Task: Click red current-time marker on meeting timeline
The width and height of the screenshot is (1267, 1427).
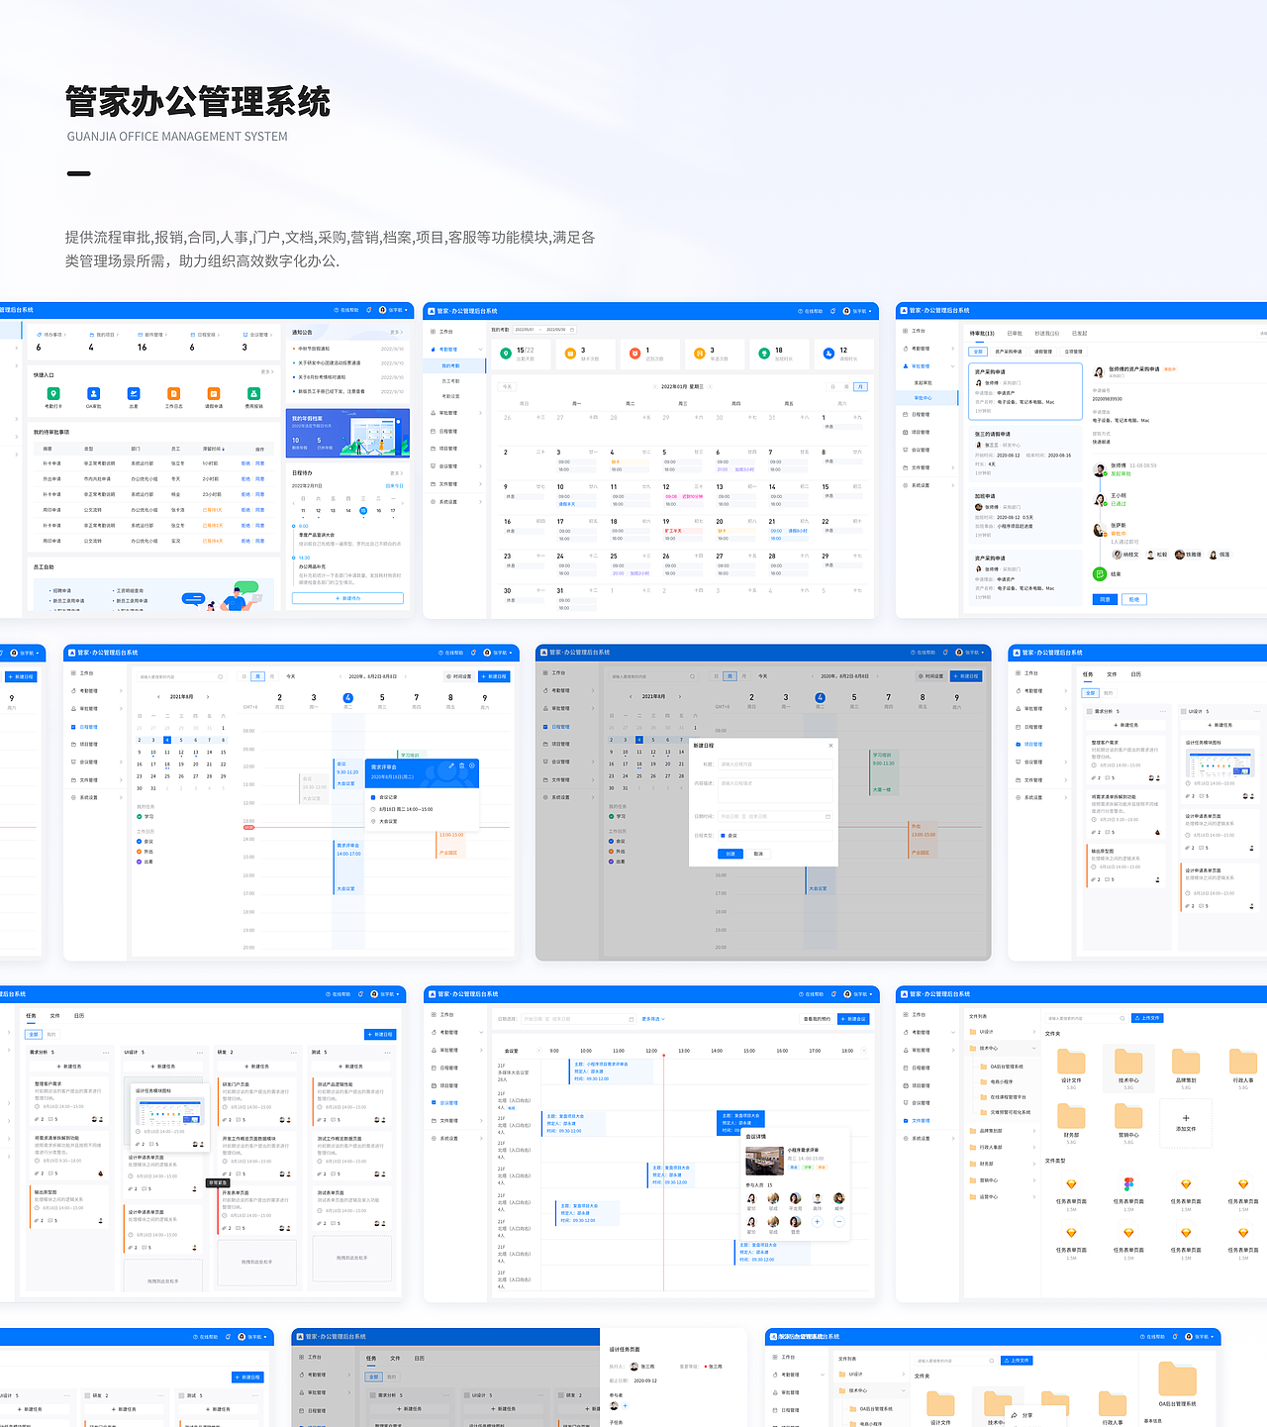Action: [x=663, y=1056]
